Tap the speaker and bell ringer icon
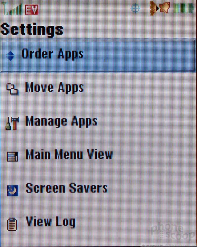 click(160, 8)
